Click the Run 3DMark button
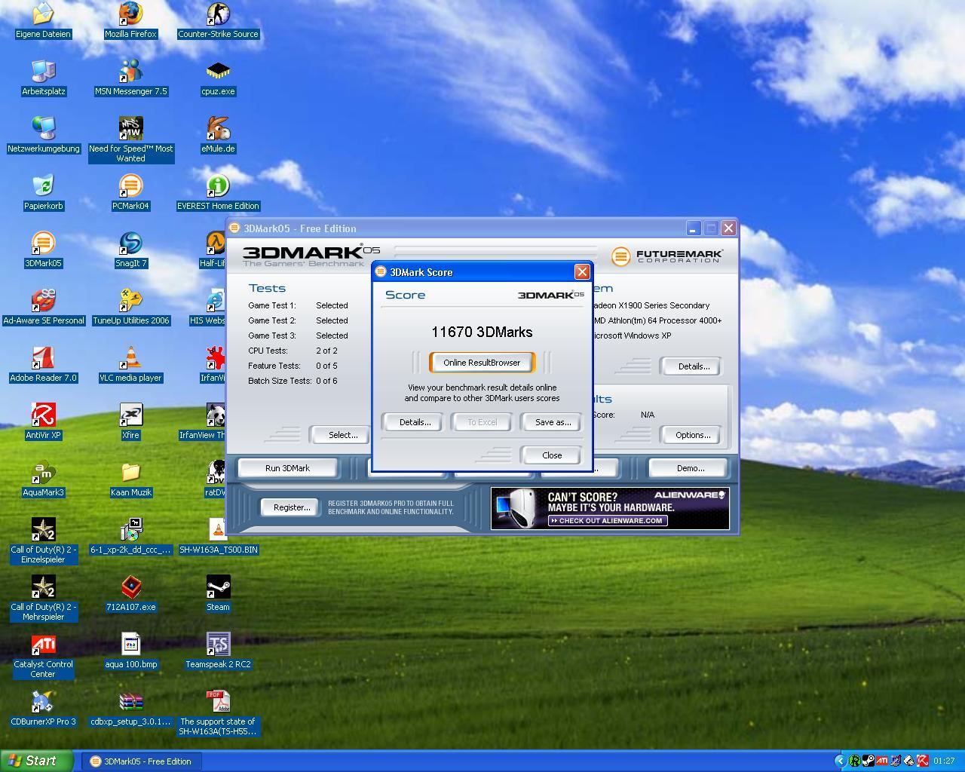Screen dimensions: 965x772 point(287,468)
